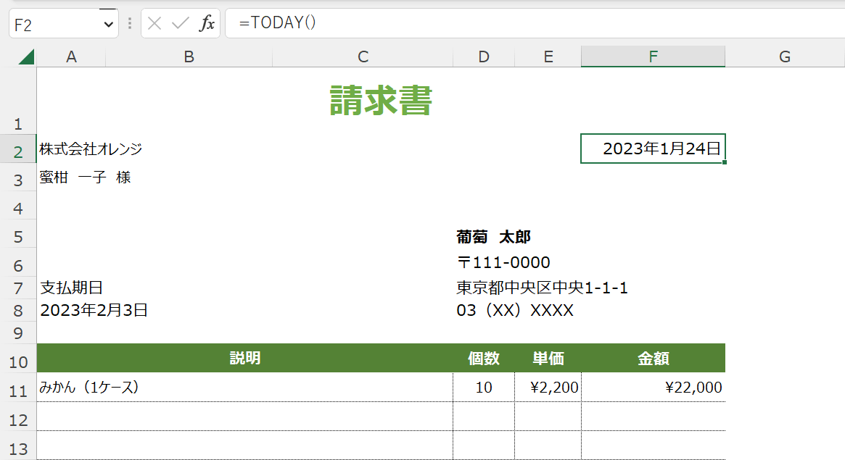Click the 金額 table header cell
845x460 pixels.
point(653,358)
